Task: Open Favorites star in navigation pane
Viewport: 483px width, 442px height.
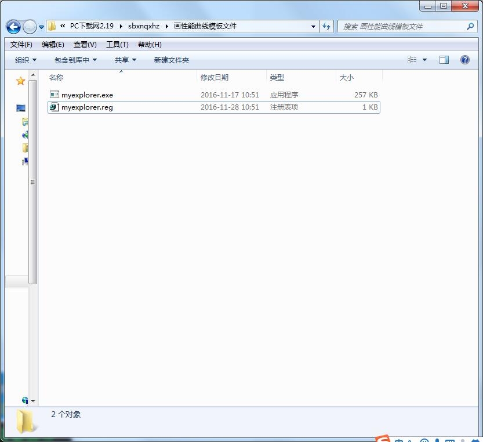Action: pos(21,81)
